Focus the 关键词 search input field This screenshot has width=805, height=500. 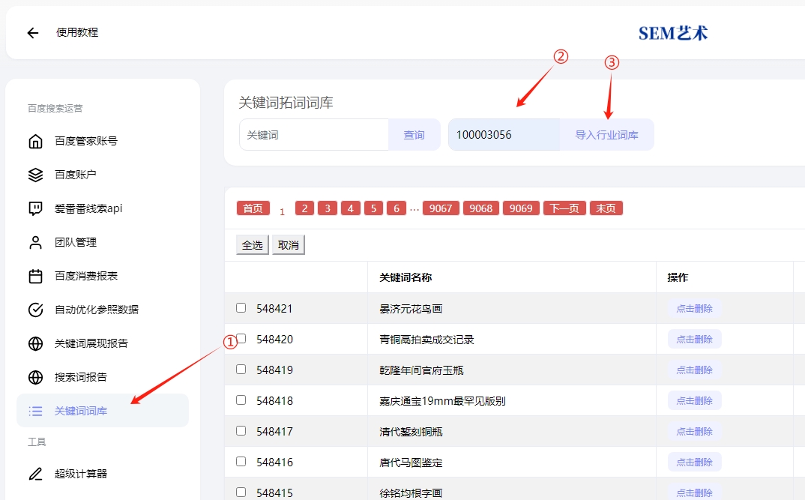coord(313,135)
